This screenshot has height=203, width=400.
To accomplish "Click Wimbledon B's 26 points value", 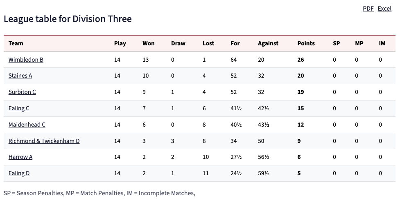I will (301, 60).
